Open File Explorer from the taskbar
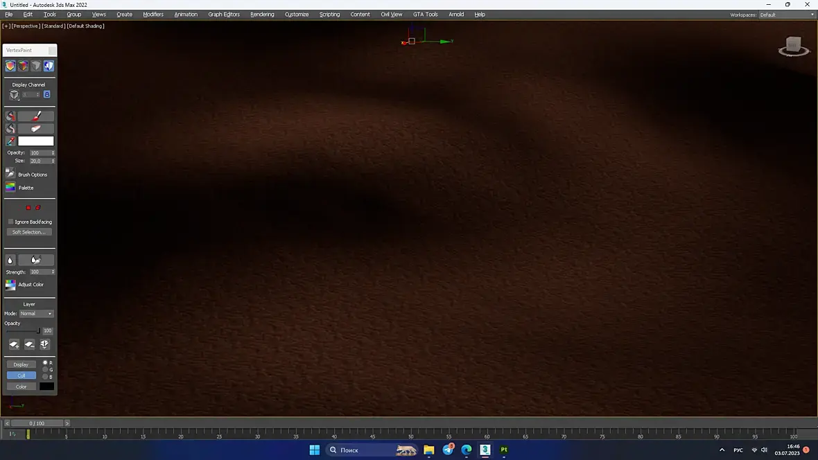Screen dimensions: 818x460 [429, 450]
